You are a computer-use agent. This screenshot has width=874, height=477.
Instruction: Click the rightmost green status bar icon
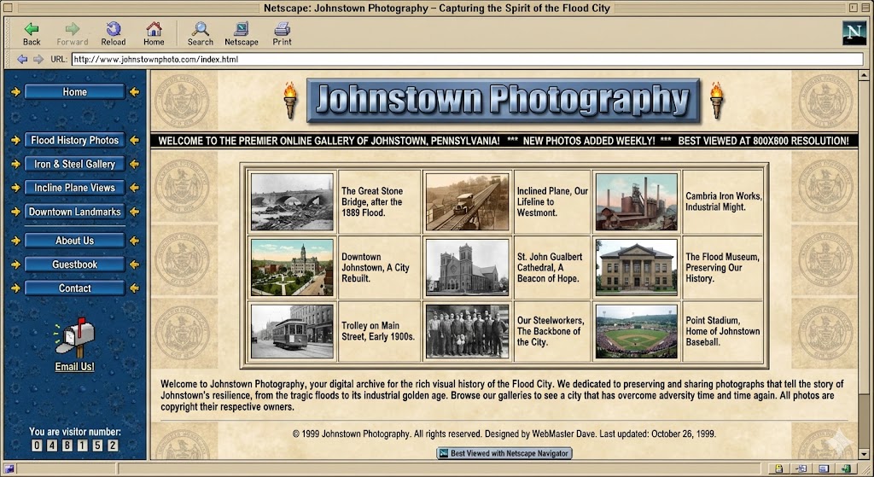click(846, 468)
